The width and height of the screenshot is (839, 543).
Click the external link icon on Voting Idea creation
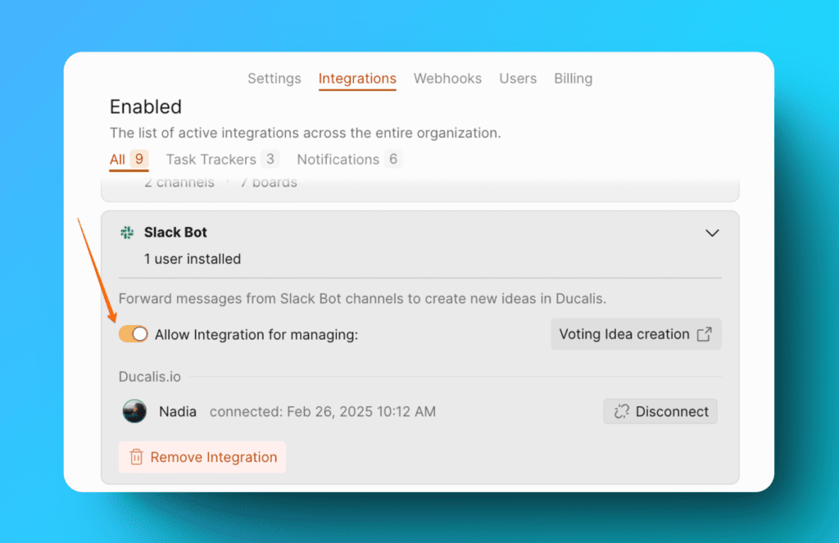pos(704,334)
